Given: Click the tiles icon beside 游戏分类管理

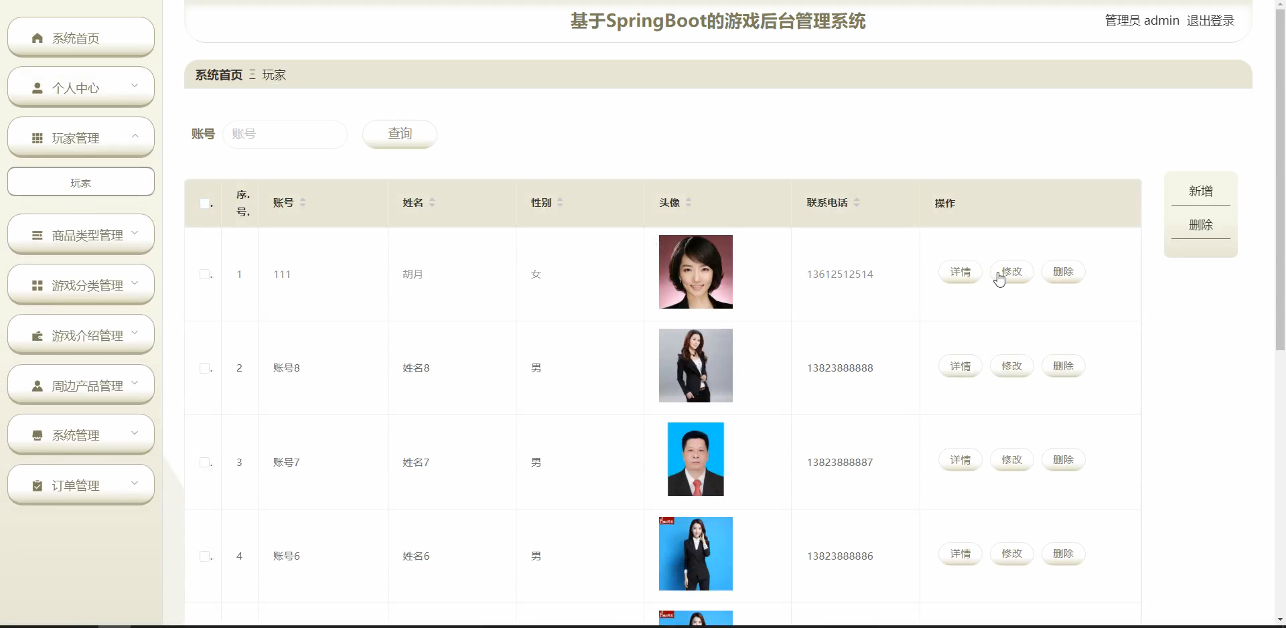Looking at the screenshot, I should pyautogui.click(x=38, y=285).
